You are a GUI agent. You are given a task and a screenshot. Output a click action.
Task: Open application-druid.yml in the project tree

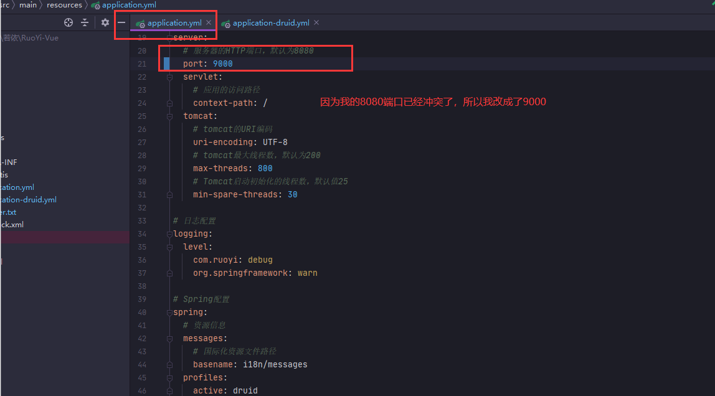coord(29,200)
